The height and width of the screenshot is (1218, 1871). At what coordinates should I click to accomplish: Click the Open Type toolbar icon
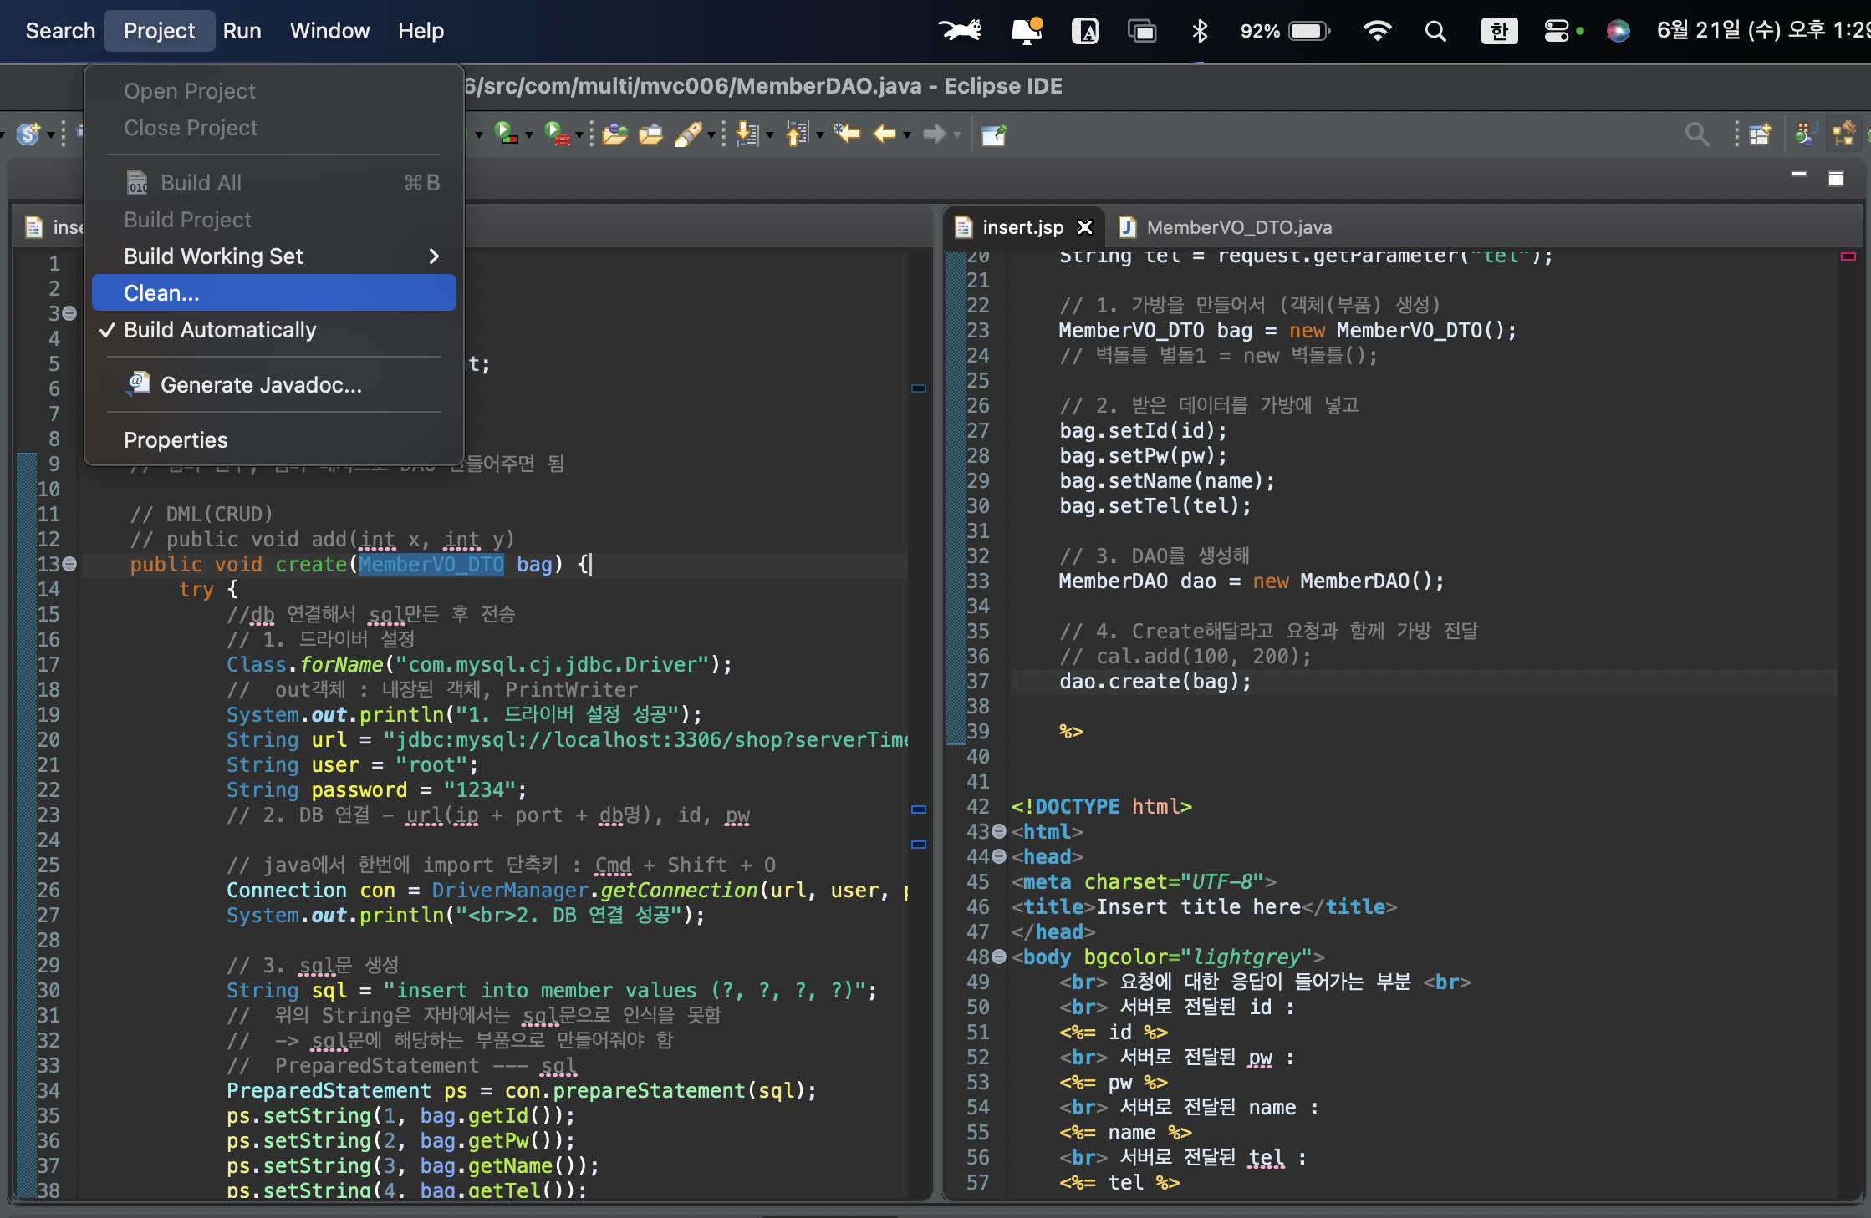(614, 134)
